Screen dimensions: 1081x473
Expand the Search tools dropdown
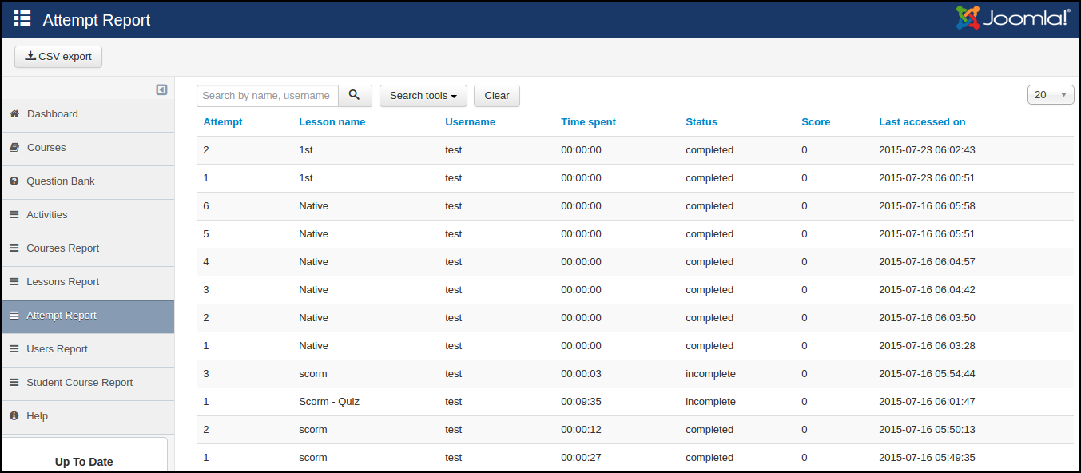tap(423, 96)
